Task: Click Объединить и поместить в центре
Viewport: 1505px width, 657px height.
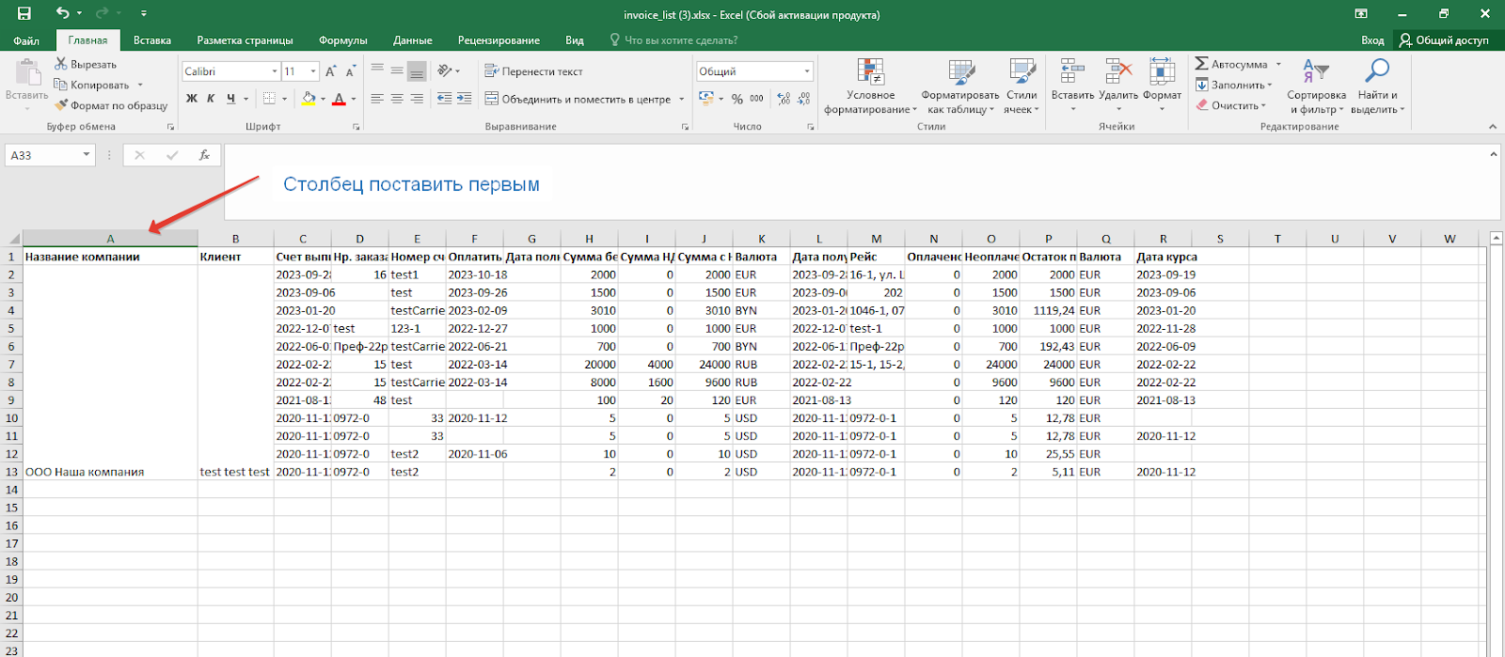Action: click(578, 99)
